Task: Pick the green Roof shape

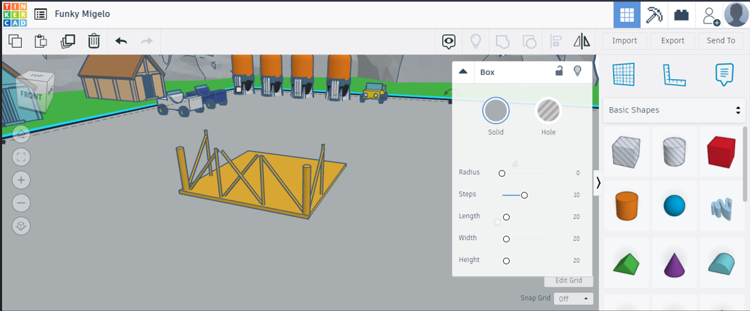Action: [626, 263]
